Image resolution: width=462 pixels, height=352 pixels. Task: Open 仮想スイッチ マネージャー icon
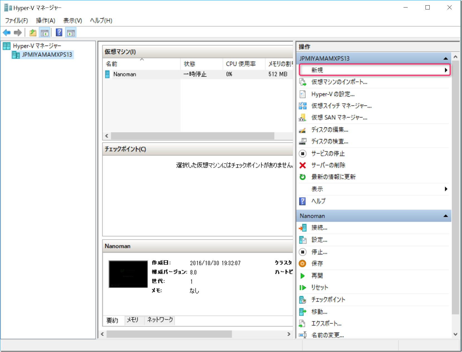[303, 106]
